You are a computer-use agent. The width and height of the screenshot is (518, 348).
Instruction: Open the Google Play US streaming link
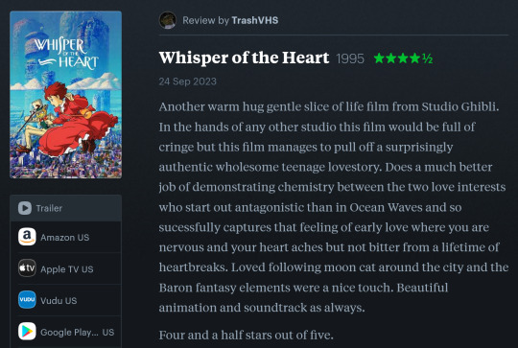point(66,332)
